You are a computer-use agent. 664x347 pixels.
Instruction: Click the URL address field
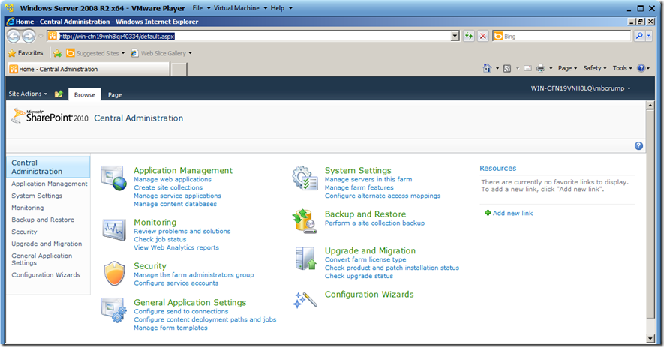254,37
